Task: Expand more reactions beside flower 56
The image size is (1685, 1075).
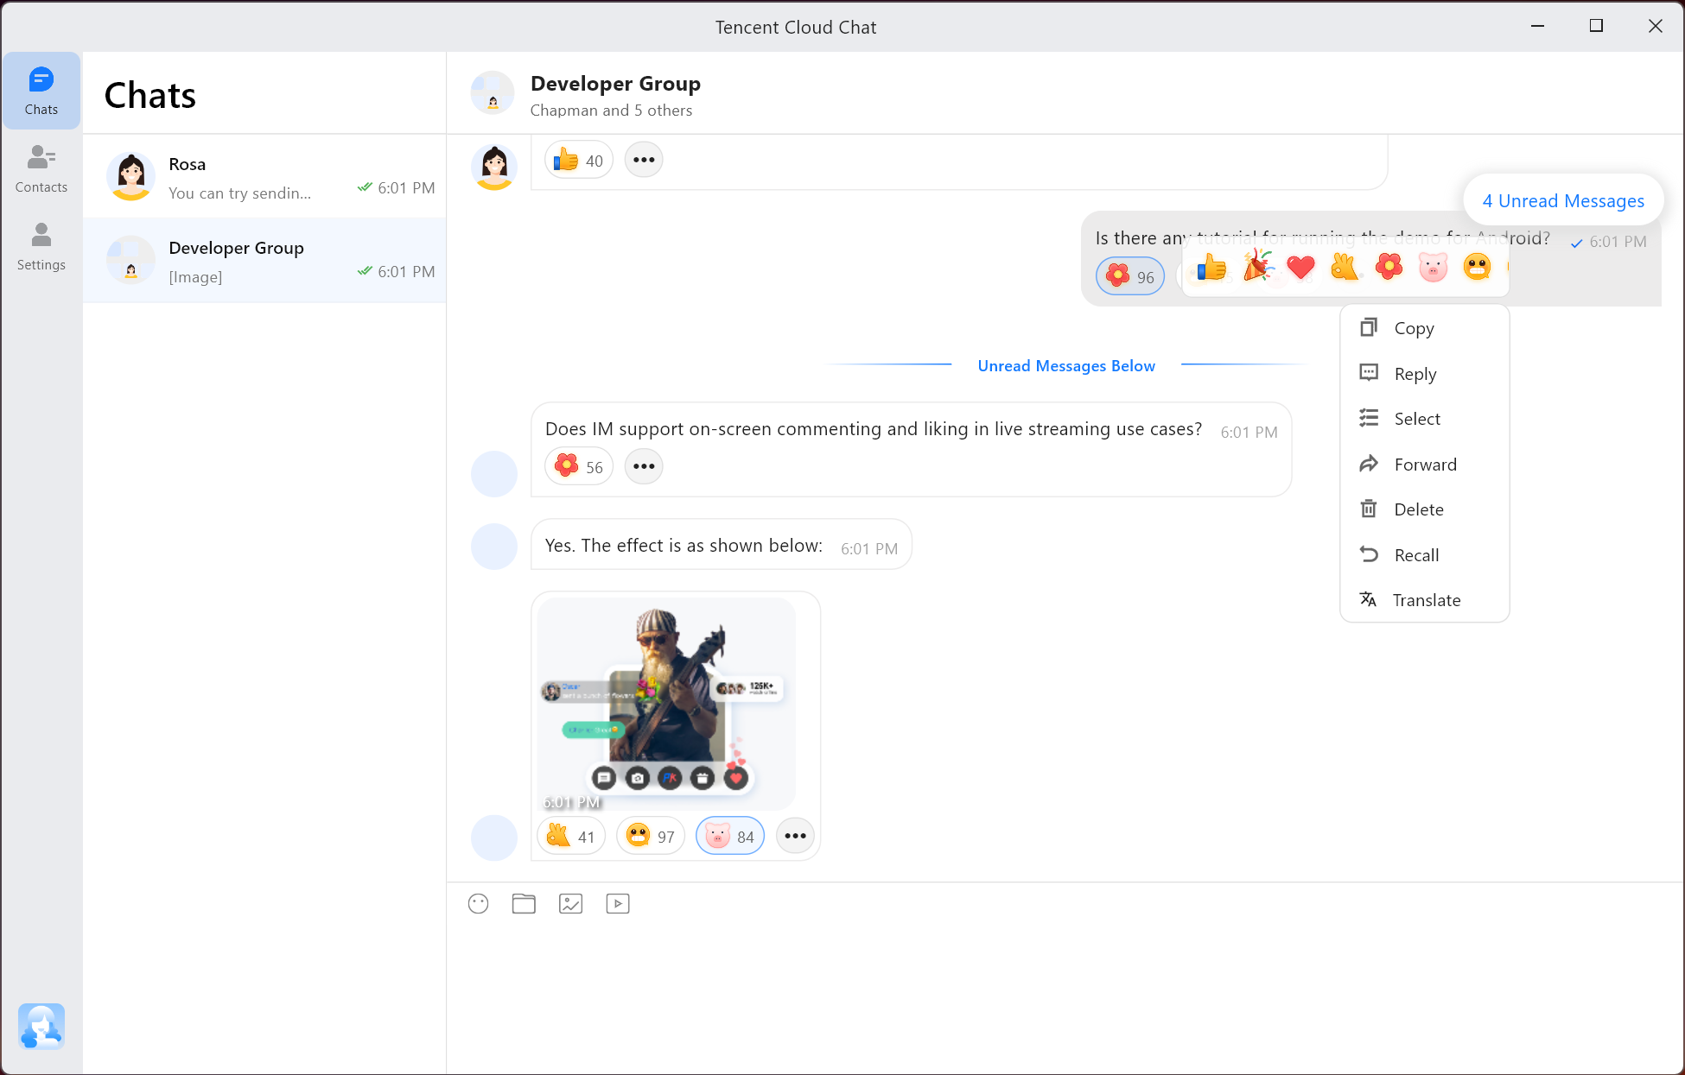Action: 643,466
